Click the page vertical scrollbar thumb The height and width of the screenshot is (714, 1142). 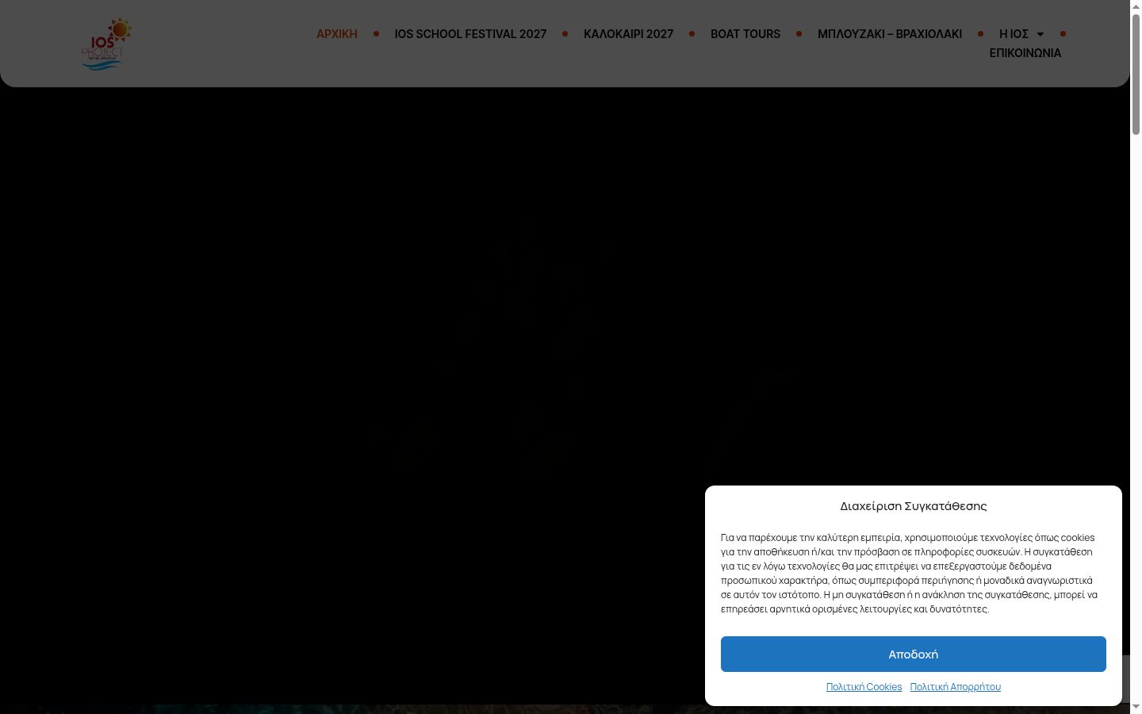tap(1136, 74)
